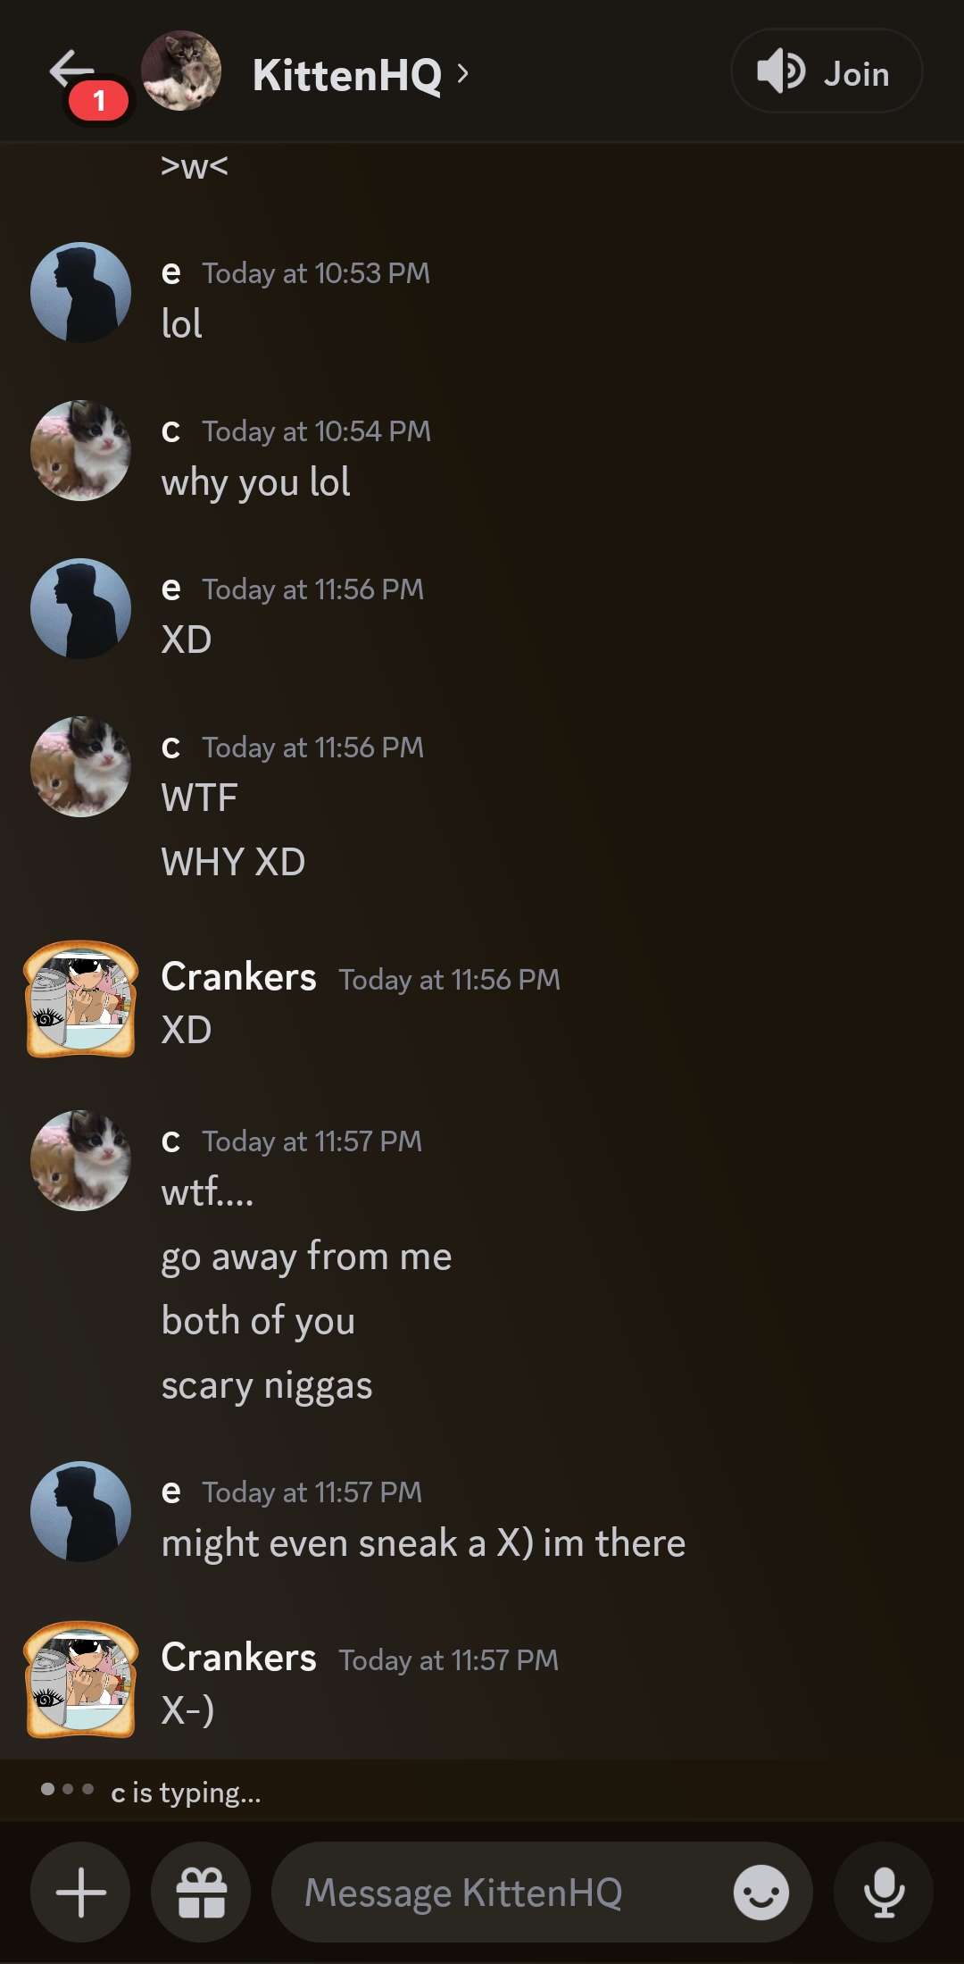Tap the red unread badge showing 1
The width and height of the screenshot is (964, 1964).
click(99, 100)
